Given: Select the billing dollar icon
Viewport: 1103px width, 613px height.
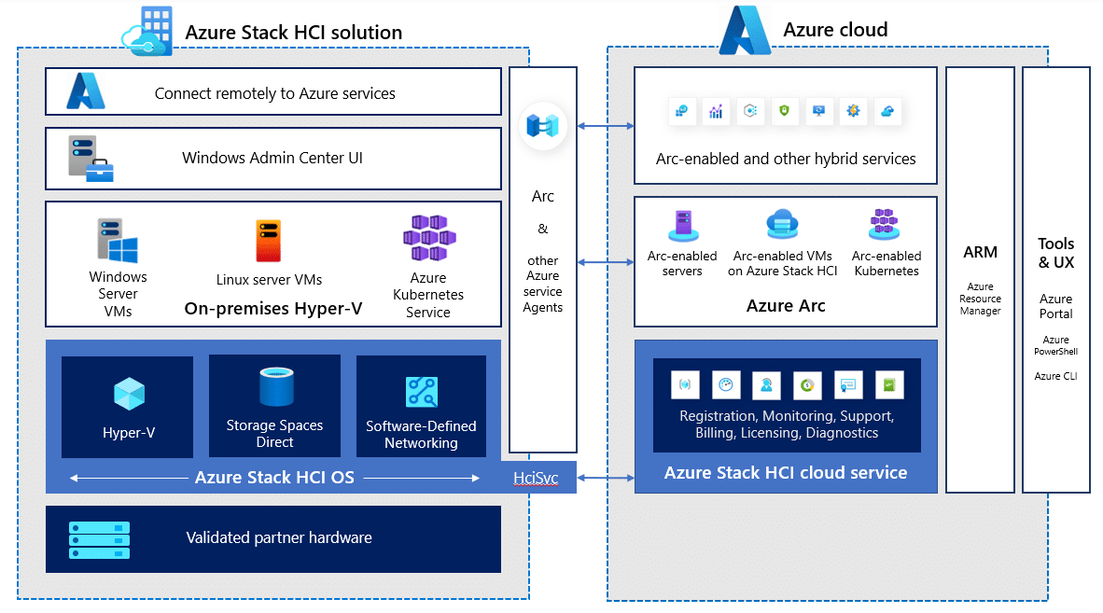Looking at the screenshot, I should point(808,385).
